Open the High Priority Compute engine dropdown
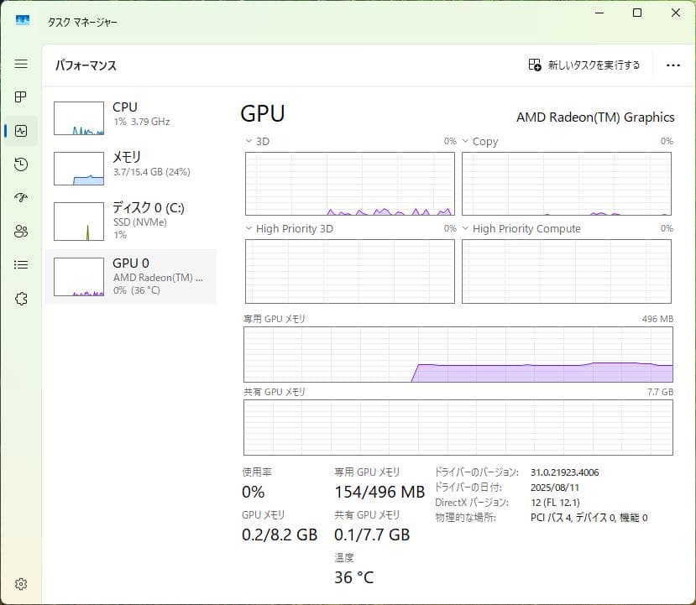 466,228
